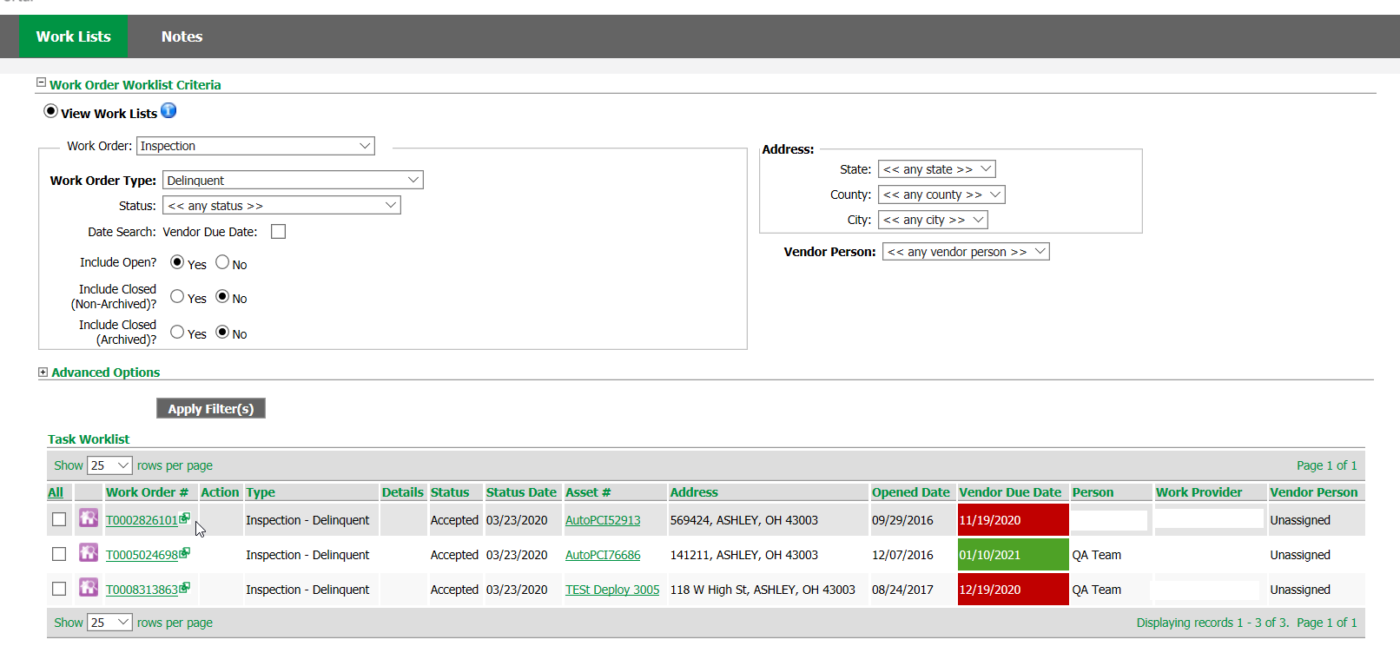Open asset AutoPCI76686 link
Viewport: 1400px width, 666px height.
coord(603,555)
